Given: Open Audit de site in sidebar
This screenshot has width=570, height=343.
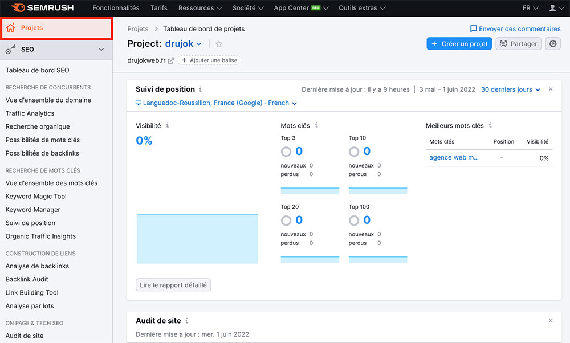Looking at the screenshot, I should 25,336.
